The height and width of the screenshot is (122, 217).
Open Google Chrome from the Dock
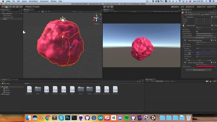pyautogui.click(x=48, y=118)
